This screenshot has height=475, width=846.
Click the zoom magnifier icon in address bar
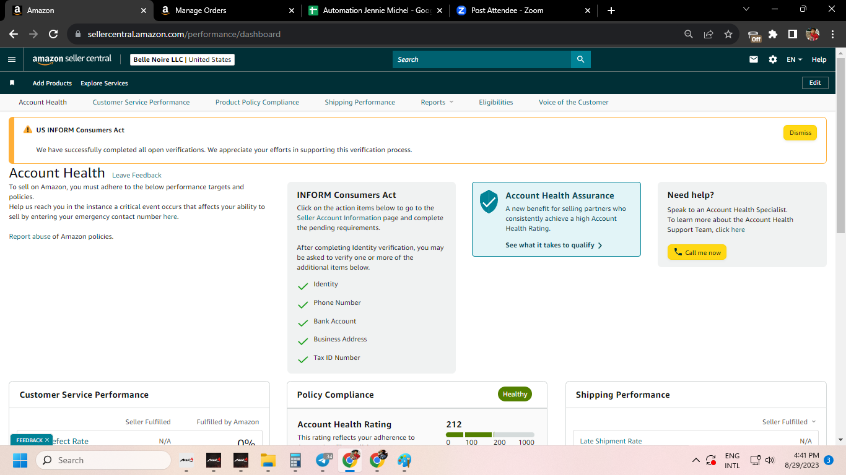click(689, 34)
